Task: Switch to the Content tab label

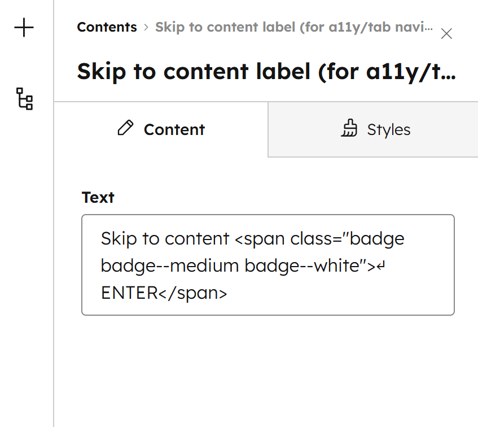Action: click(174, 130)
